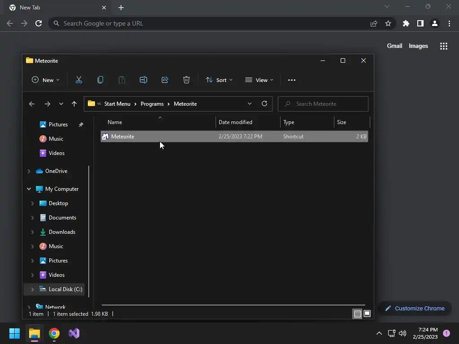Close the New Tab tab
This screenshot has height=344, width=459.
point(104,8)
